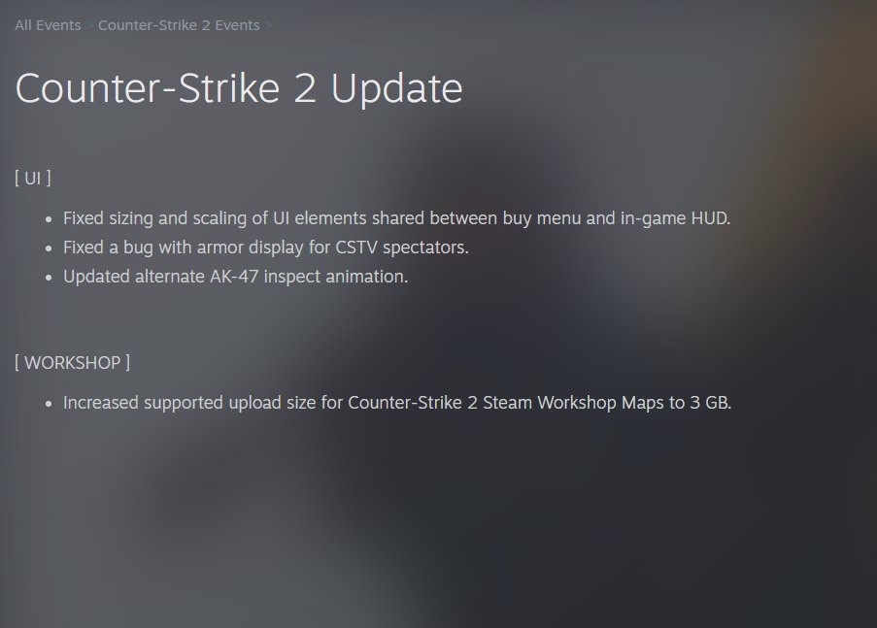Click the buy menu and HUD scaling note
The width and height of the screenshot is (877, 628).
pyautogui.click(x=396, y=218)
